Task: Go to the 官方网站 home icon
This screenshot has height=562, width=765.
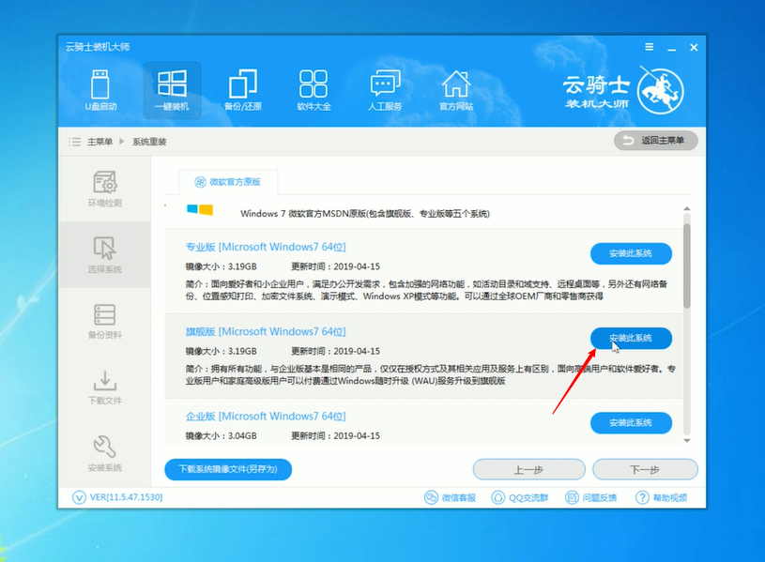Action: click(456, 91)
